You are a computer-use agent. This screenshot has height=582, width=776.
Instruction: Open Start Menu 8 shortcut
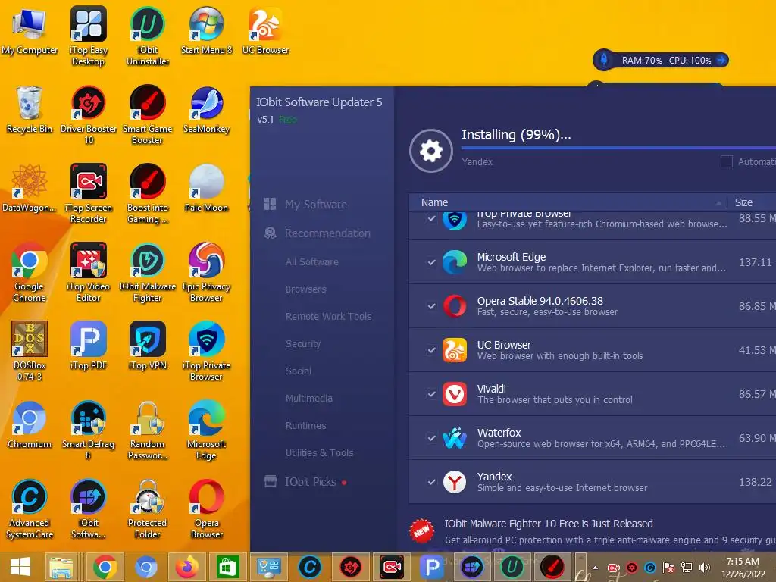[206, 30]
